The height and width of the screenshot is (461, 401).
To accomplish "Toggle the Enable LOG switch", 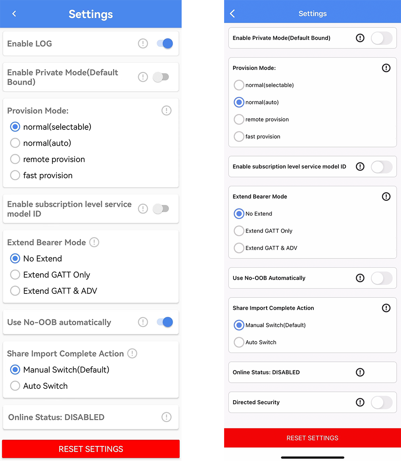I will (165, 44).
